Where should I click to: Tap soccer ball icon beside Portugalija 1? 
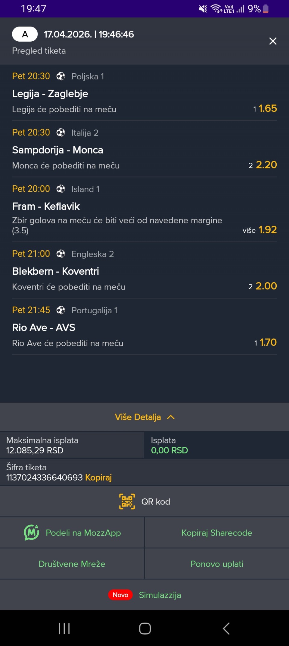click(61, 310)
